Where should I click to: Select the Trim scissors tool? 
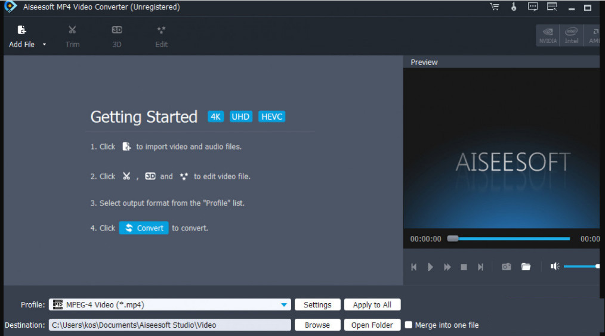72,36
